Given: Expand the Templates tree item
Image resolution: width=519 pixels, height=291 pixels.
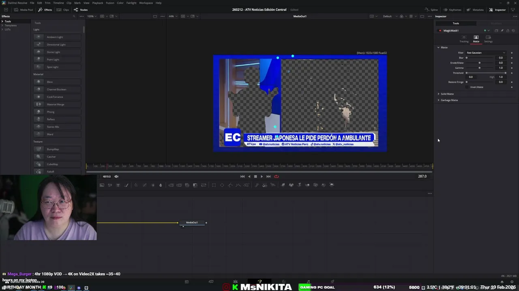Looking at the screenshot, I should 2,25.
